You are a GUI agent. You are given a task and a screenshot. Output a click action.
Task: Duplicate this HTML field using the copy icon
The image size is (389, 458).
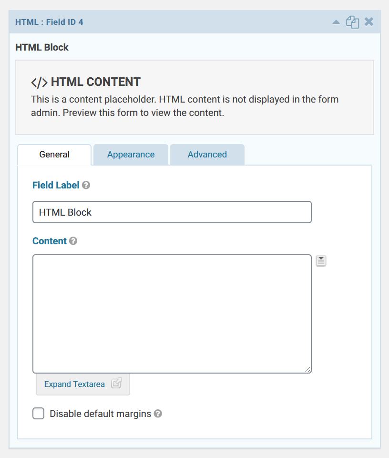click(x=352, y=22)
